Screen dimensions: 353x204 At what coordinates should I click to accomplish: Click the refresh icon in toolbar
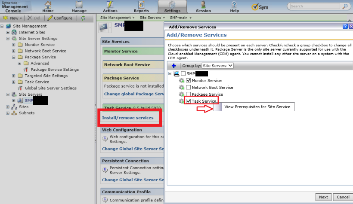click(x=83, y=18)
